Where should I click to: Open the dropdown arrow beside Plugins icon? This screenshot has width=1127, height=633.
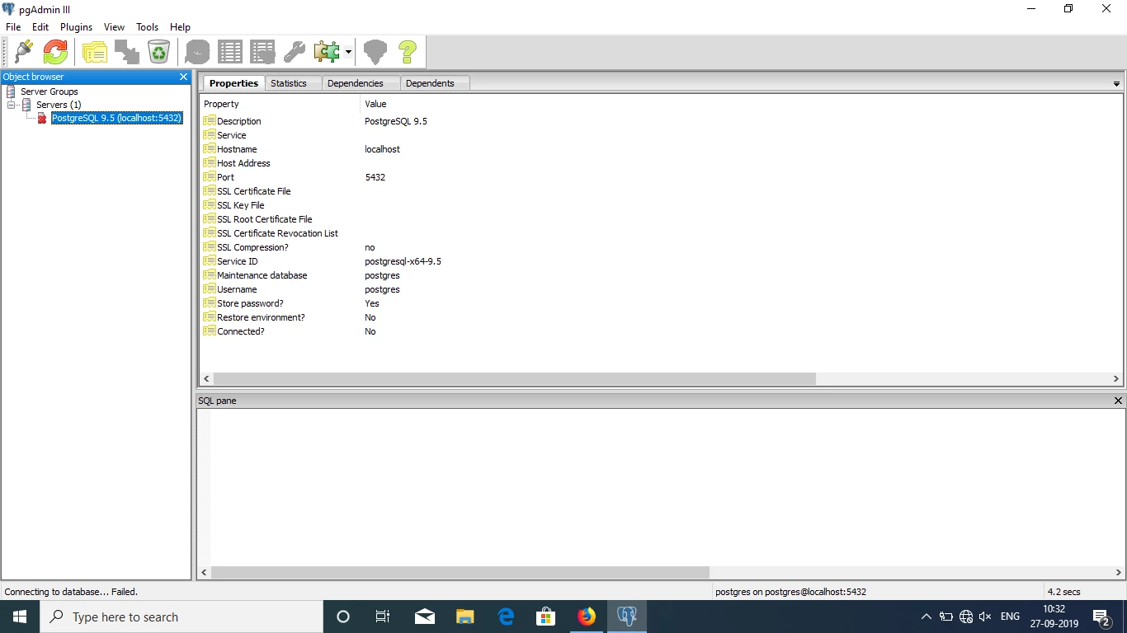[348, 52]
